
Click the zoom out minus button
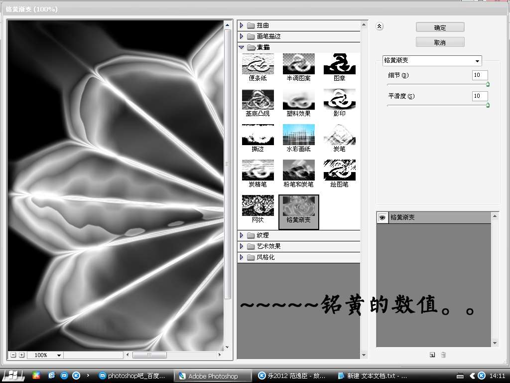pos(13,355)
